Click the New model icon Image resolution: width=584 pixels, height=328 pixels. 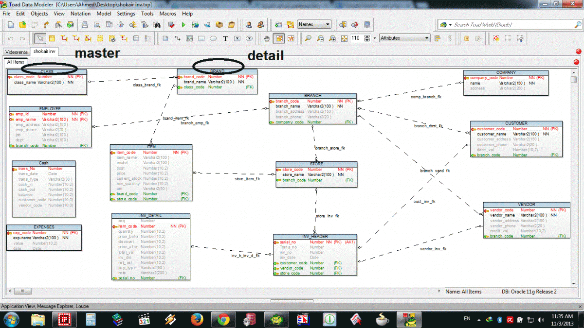[11, 25]
